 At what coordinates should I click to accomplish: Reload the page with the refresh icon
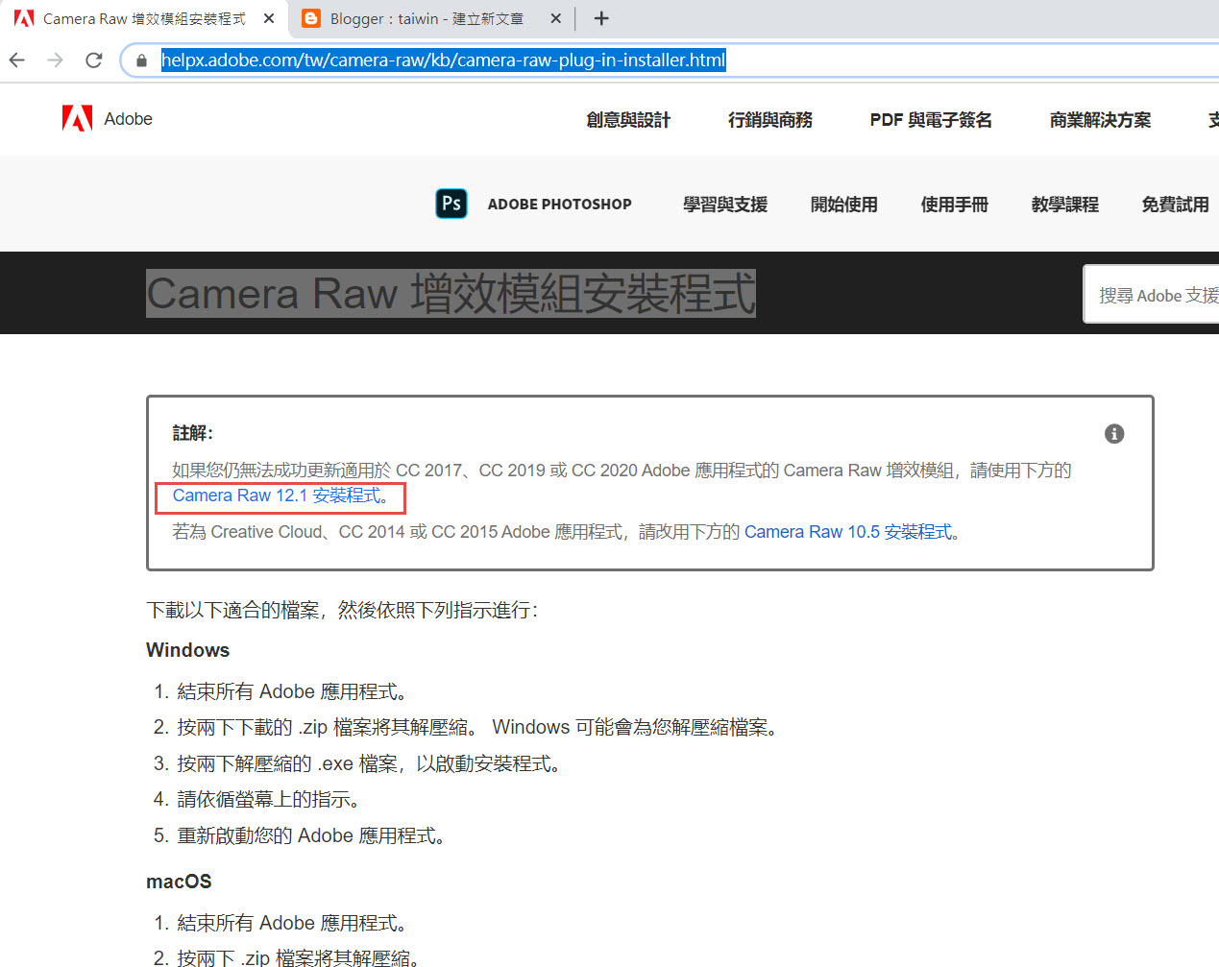(x=93, y=60)
